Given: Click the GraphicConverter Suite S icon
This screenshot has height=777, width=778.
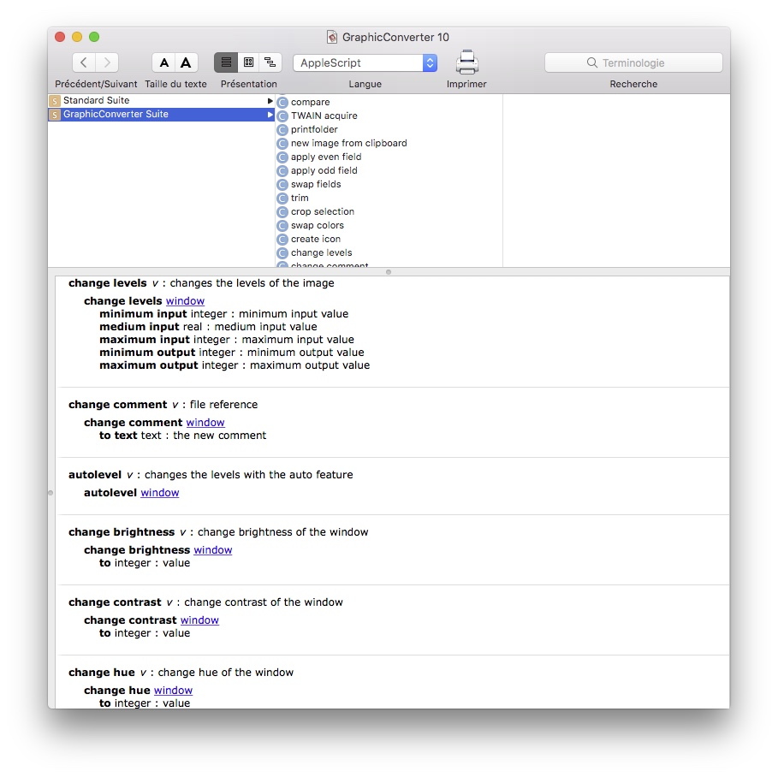Looking at the screenshot, I should pyautogui.click(x=55, y=115).
